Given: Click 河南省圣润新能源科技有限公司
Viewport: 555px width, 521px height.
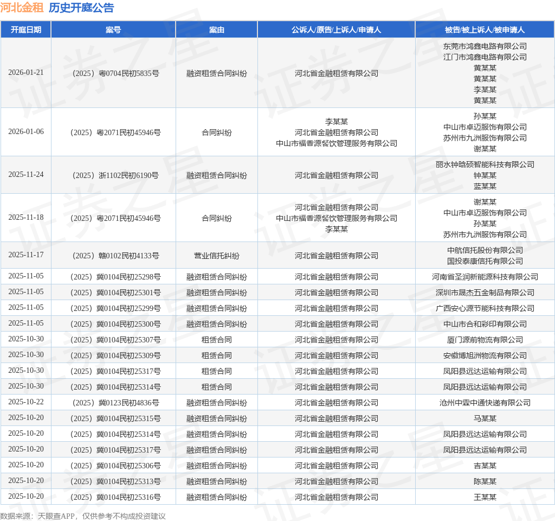Looking at the screenshot, I should click(x=485, y=277).
